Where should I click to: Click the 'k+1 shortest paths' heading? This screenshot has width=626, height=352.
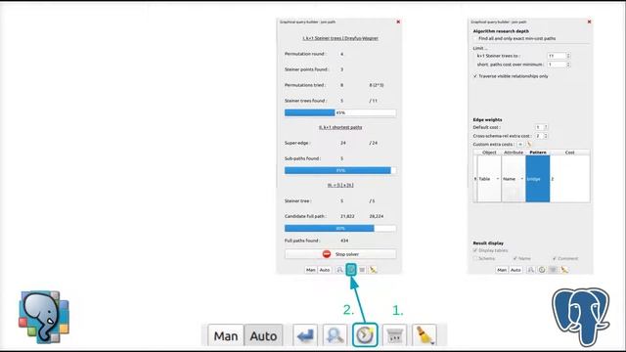tap(340, 127)
